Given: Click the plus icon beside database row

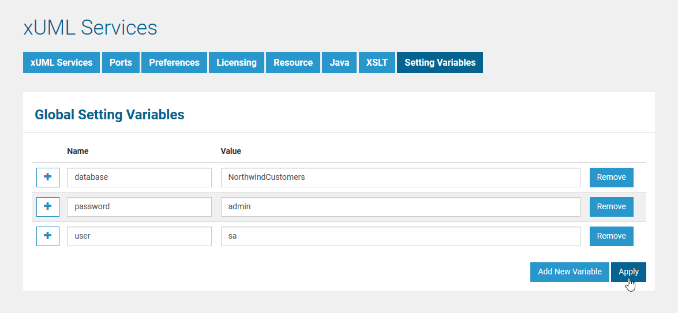Looking at the screenshot, I should pyautogui.click(x=48, y=178).
